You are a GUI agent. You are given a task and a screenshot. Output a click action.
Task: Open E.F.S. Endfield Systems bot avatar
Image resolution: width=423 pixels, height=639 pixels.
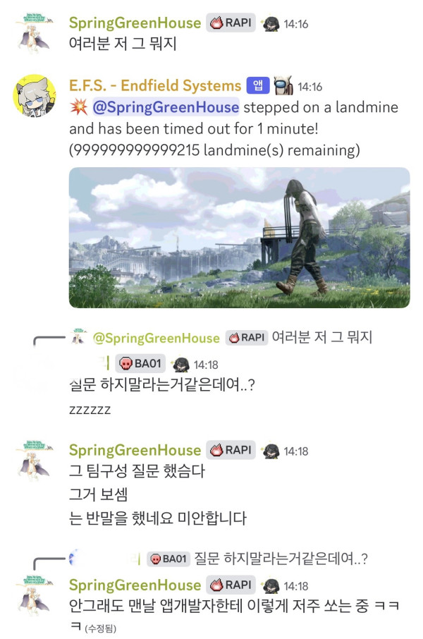35,96
